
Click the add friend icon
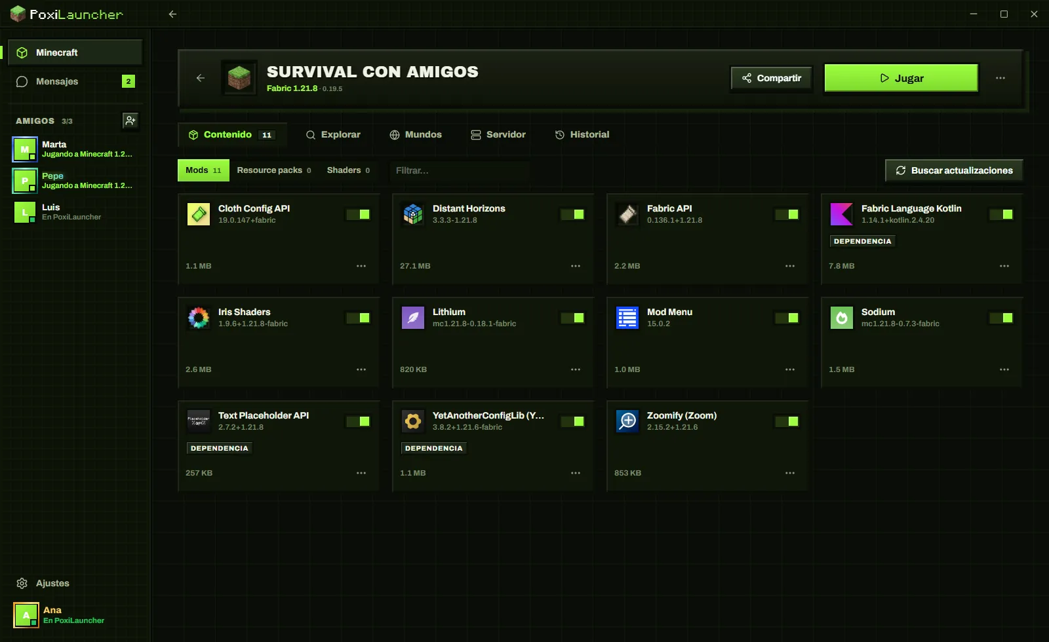coord(130,121)
